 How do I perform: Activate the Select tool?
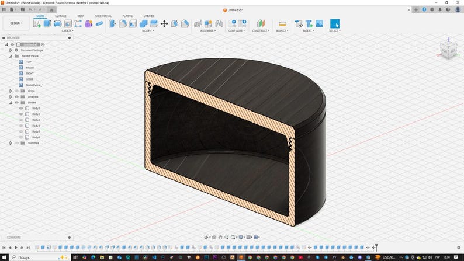[x=335, y=23]
